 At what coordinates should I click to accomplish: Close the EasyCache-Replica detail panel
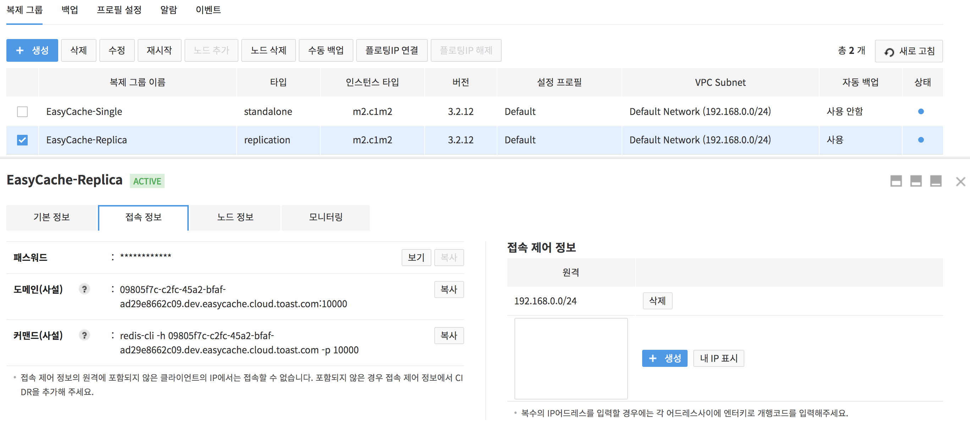point(960,182)
